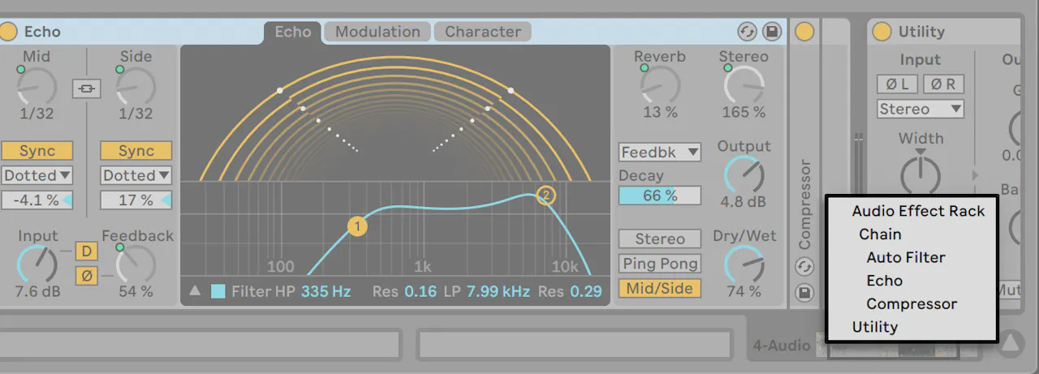Toggle the Ø feedback phase invert button
Viewport: 1039px width, 374px height.
coord(87,276)
